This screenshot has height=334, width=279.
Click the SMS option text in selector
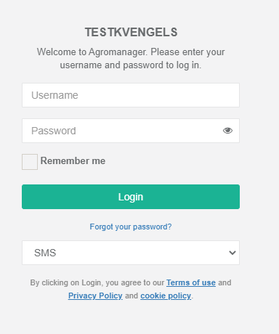45,253
